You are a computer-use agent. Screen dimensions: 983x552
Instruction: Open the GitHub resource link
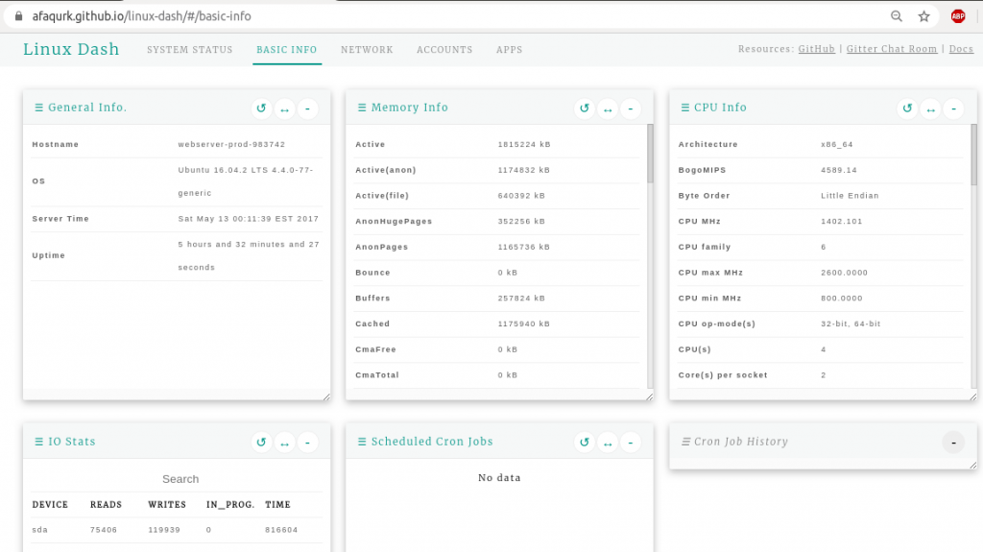point(816,49)
